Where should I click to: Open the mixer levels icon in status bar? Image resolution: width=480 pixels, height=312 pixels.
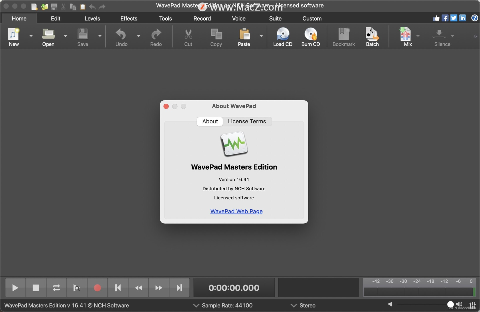click(472, 305)
